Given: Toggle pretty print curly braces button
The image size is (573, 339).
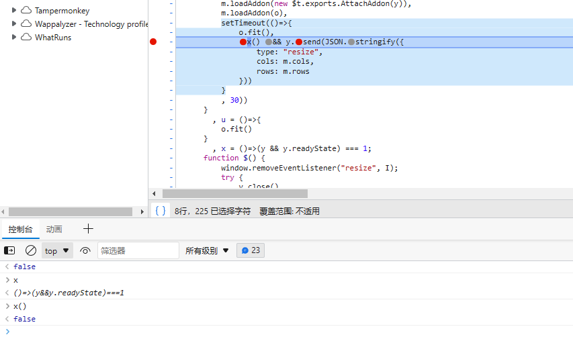Looking at the screenshot, I should click(x=161, y=211).
